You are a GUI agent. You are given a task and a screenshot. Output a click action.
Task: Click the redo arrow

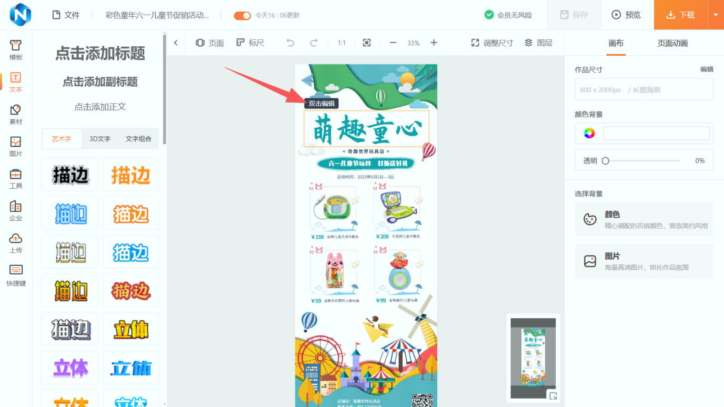click(314, 43)
